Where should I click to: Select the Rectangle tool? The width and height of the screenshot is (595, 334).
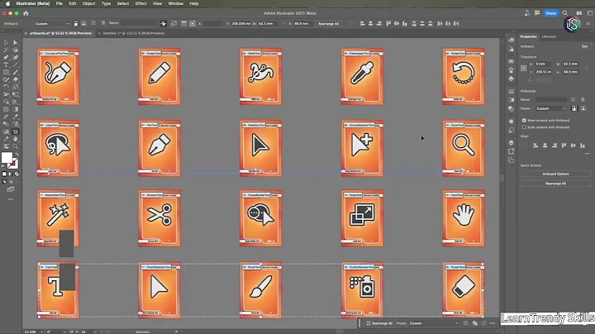tap(6, 72)
